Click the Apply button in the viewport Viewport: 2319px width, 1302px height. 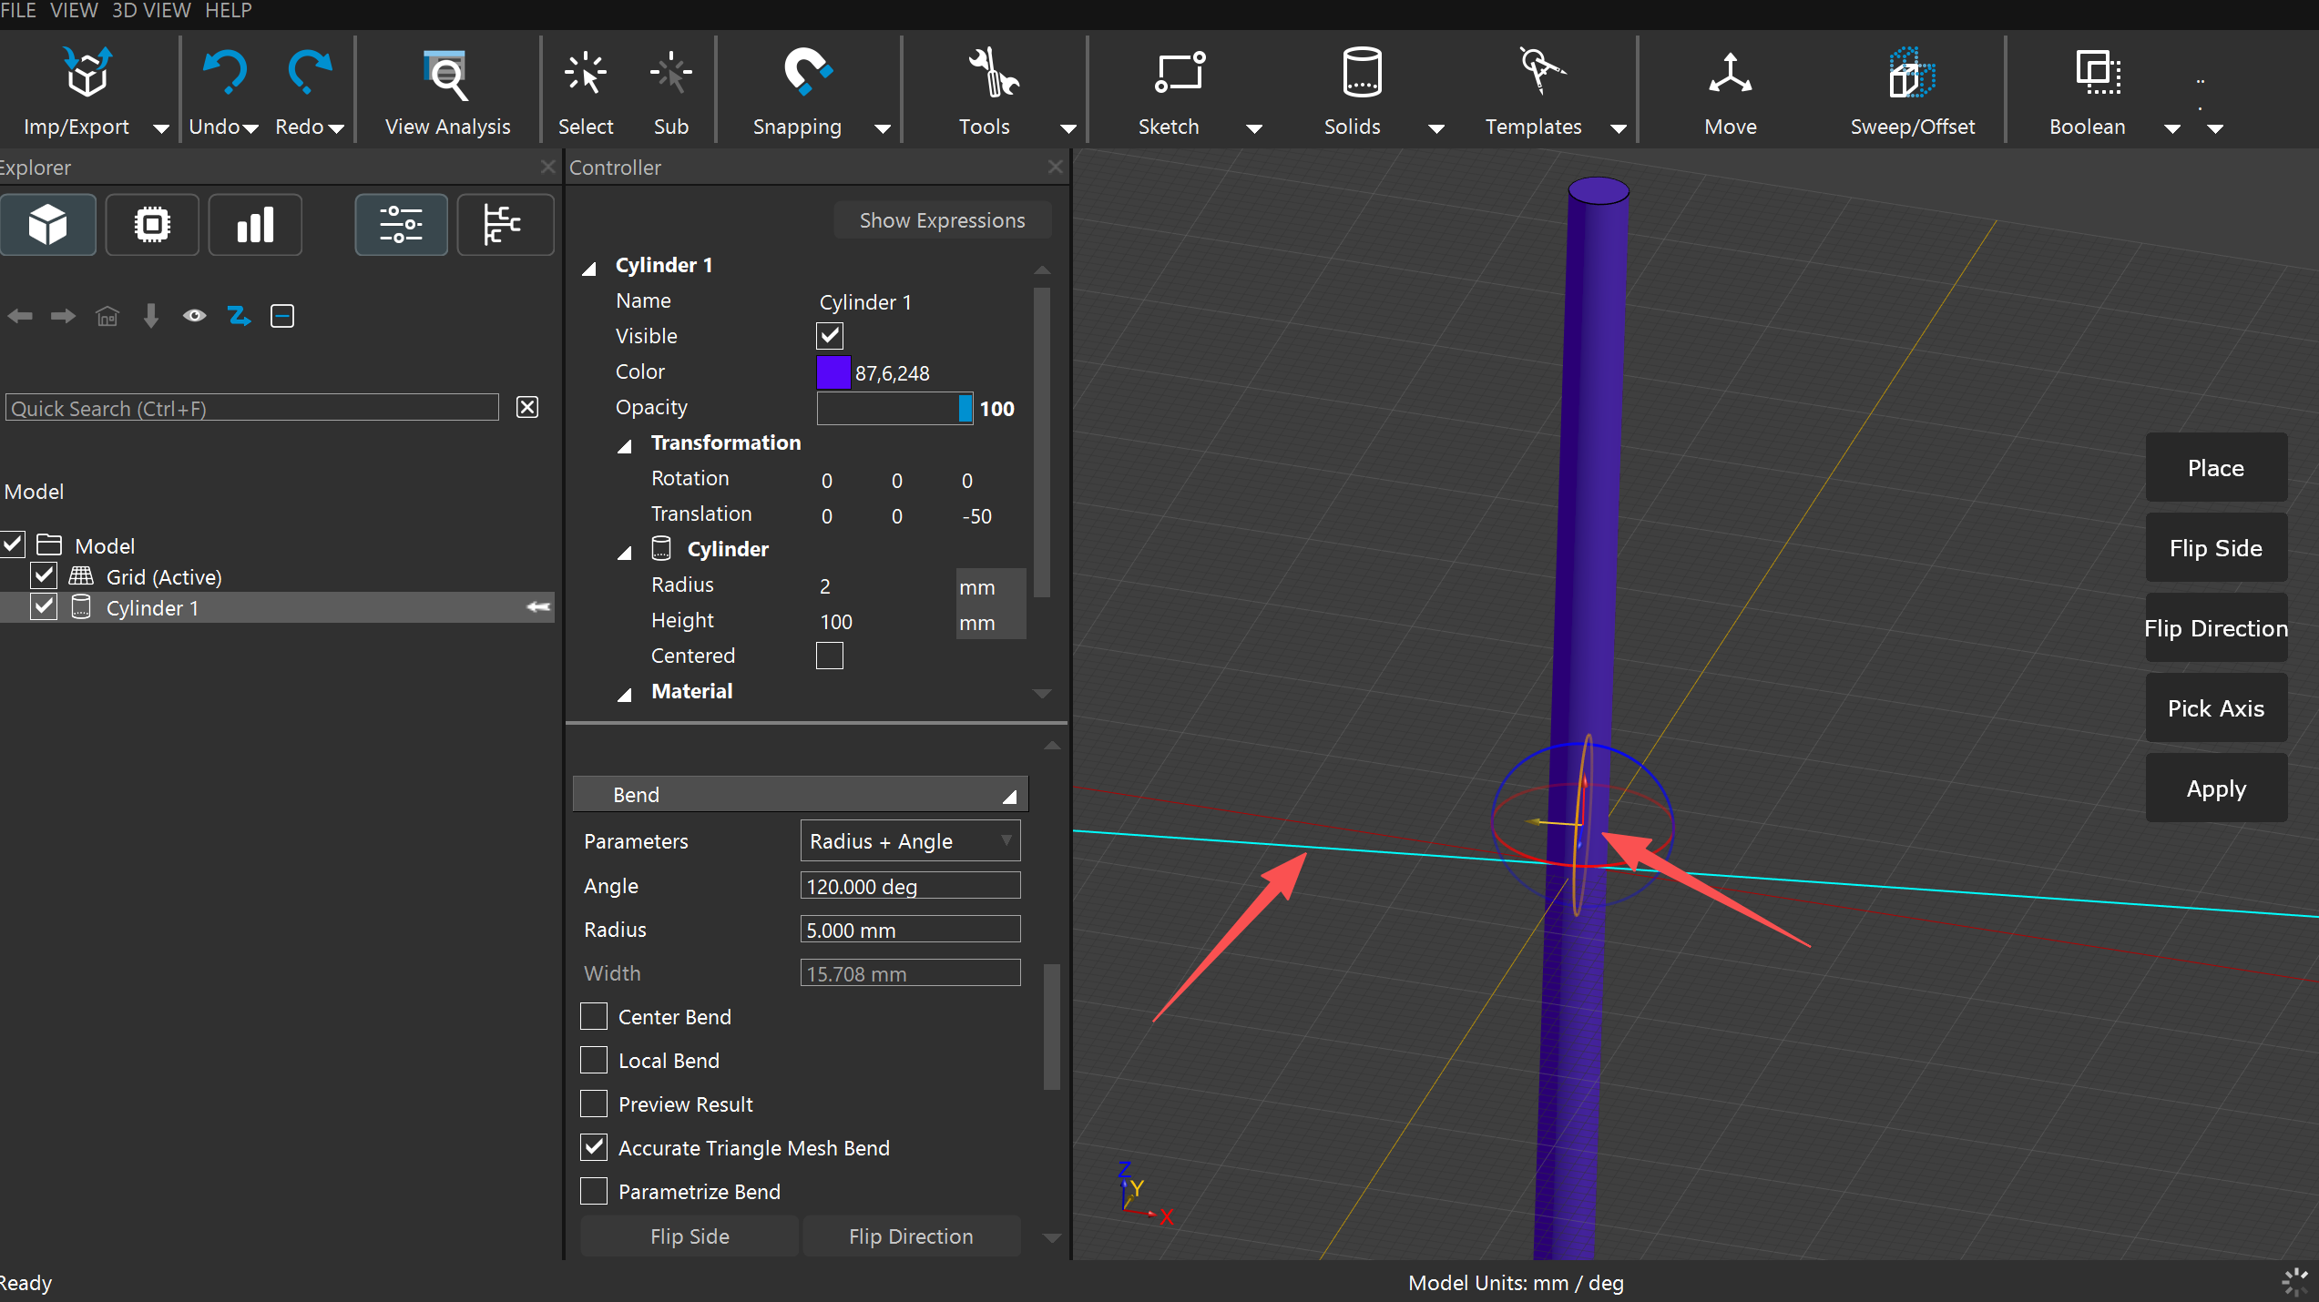[x=2215, y=788]
